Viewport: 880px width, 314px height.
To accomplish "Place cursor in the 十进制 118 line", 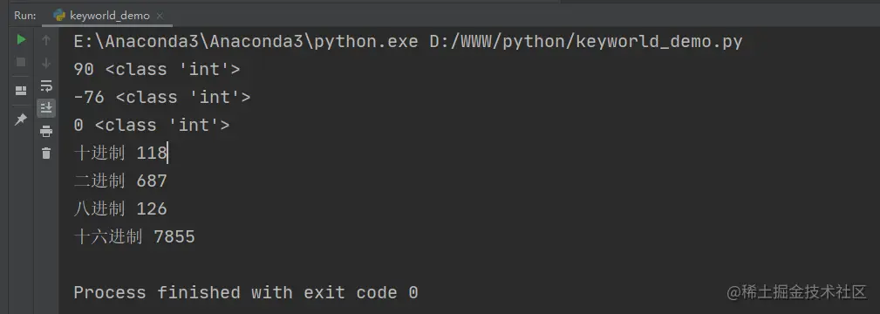I will coord(120,153).
